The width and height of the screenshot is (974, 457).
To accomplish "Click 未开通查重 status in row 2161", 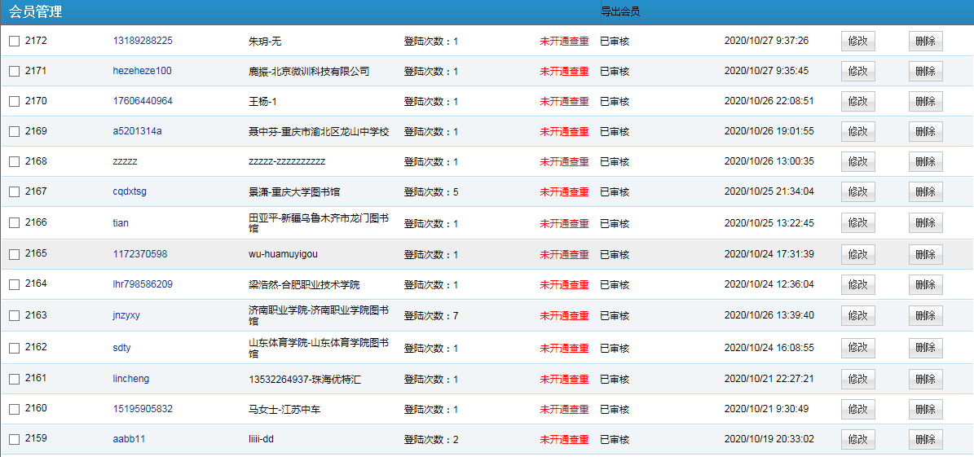I will tap(564, 380).
